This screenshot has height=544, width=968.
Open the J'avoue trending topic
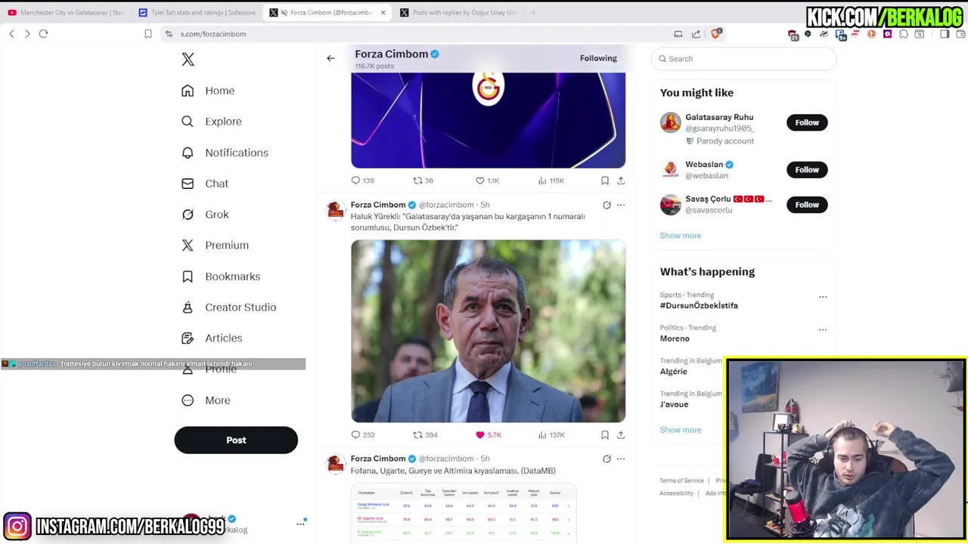pyautogui.click(x=674, y=404)
